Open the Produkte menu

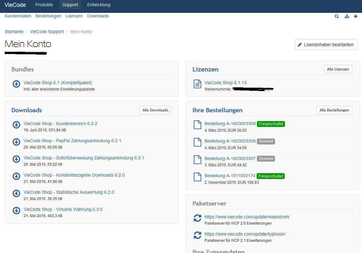coord(44,5)
